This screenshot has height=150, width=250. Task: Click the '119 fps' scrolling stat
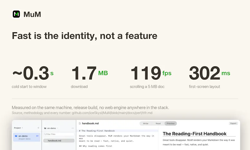coord(151,73)
